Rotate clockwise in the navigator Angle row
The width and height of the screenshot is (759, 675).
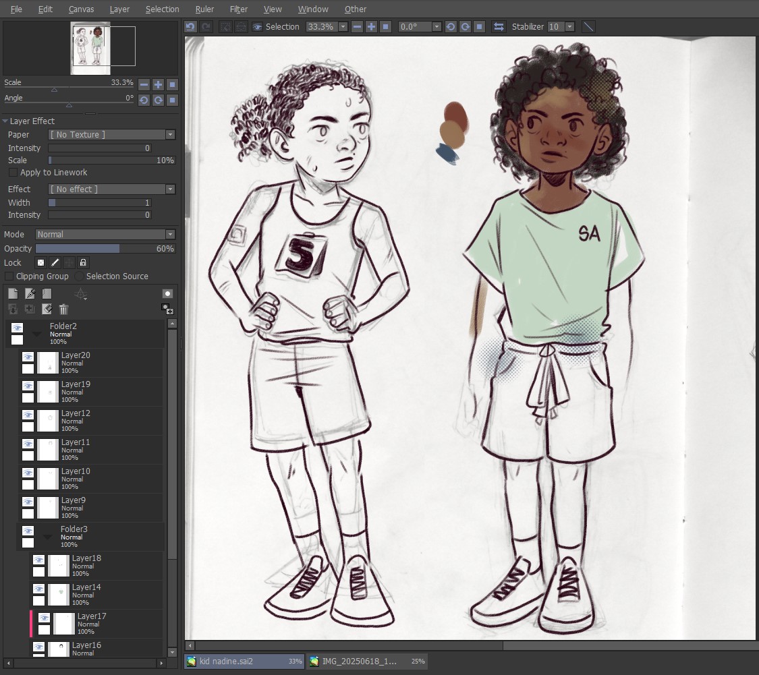pos(158,100)
